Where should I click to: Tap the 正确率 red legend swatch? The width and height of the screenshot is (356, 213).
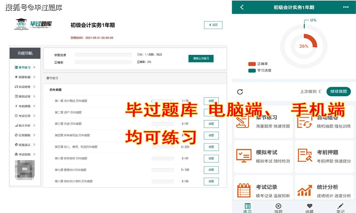pyautogui.click(x=252, y=64)
